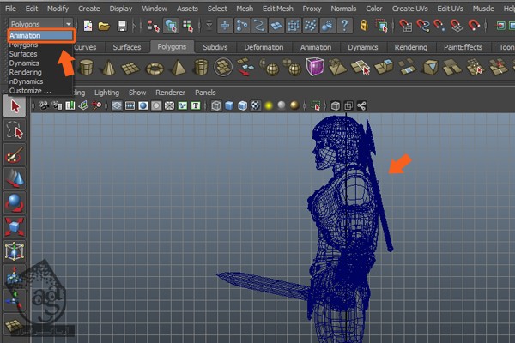Image resolution: width=515 pixels, height=343 pixels.
Task: Choose nDynamics from the menu set list
Action: click(26, 81)
